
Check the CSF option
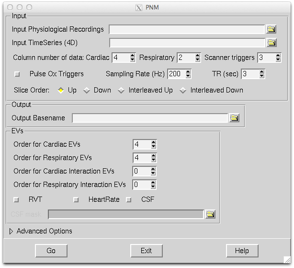pos(128,199)
